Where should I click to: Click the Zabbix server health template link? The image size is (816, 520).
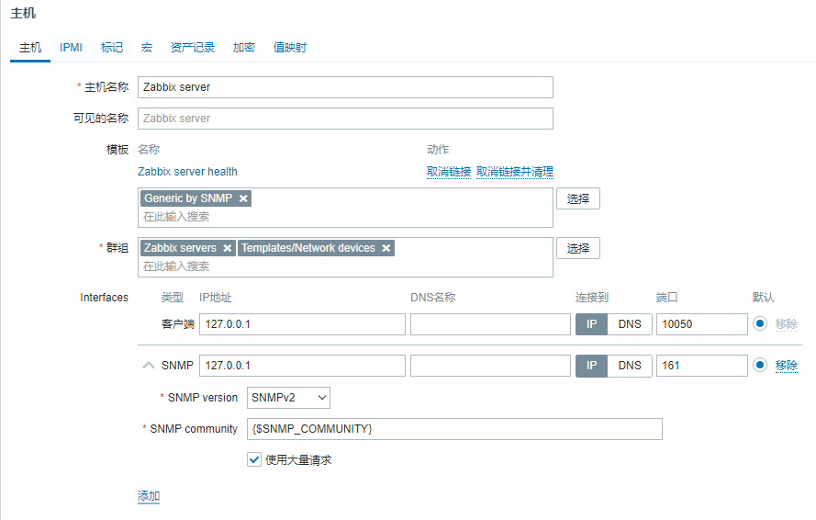pos(187,172)
